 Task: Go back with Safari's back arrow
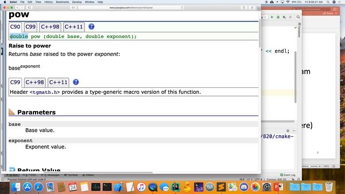pyautogui.click(x=17, y=8)
